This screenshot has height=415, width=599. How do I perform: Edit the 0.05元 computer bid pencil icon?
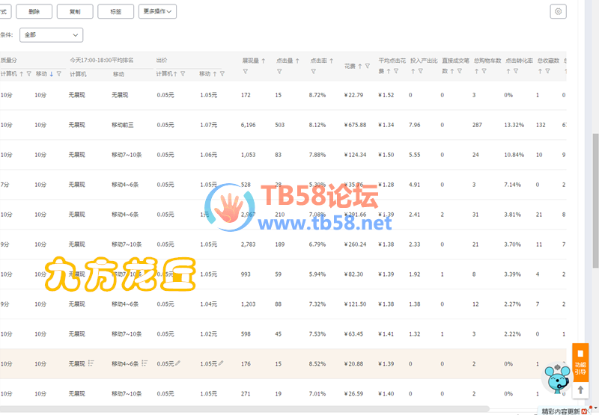pos(177,363)
